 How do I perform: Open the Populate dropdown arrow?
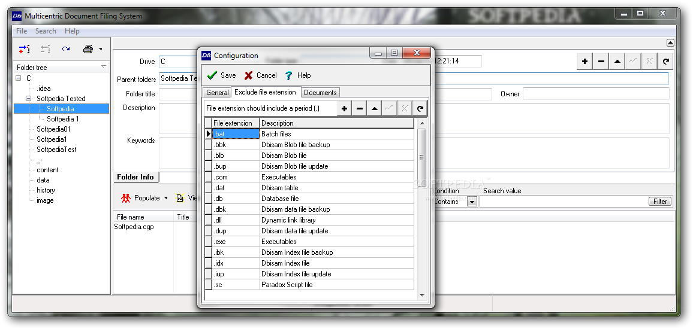166,199
